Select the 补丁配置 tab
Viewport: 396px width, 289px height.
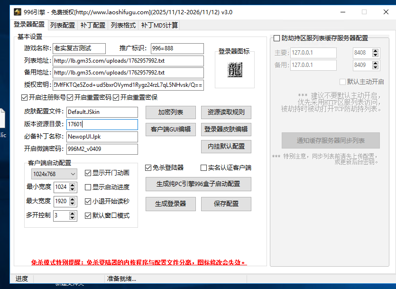tap(93, 25)
